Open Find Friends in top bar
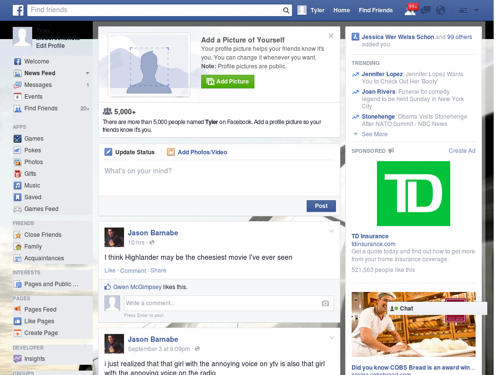 tap(375, 10)
